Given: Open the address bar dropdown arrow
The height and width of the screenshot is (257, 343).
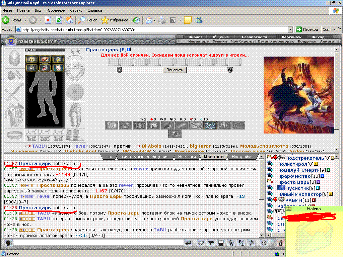Looking at the screenshot, I should coord(290,29).
